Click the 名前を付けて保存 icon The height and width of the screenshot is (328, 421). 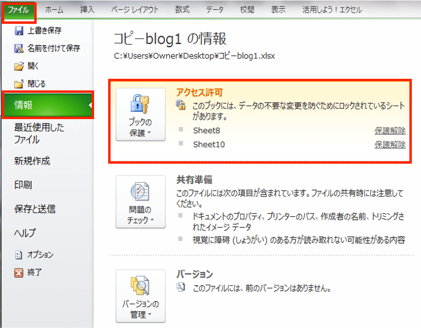pos(19,49)
